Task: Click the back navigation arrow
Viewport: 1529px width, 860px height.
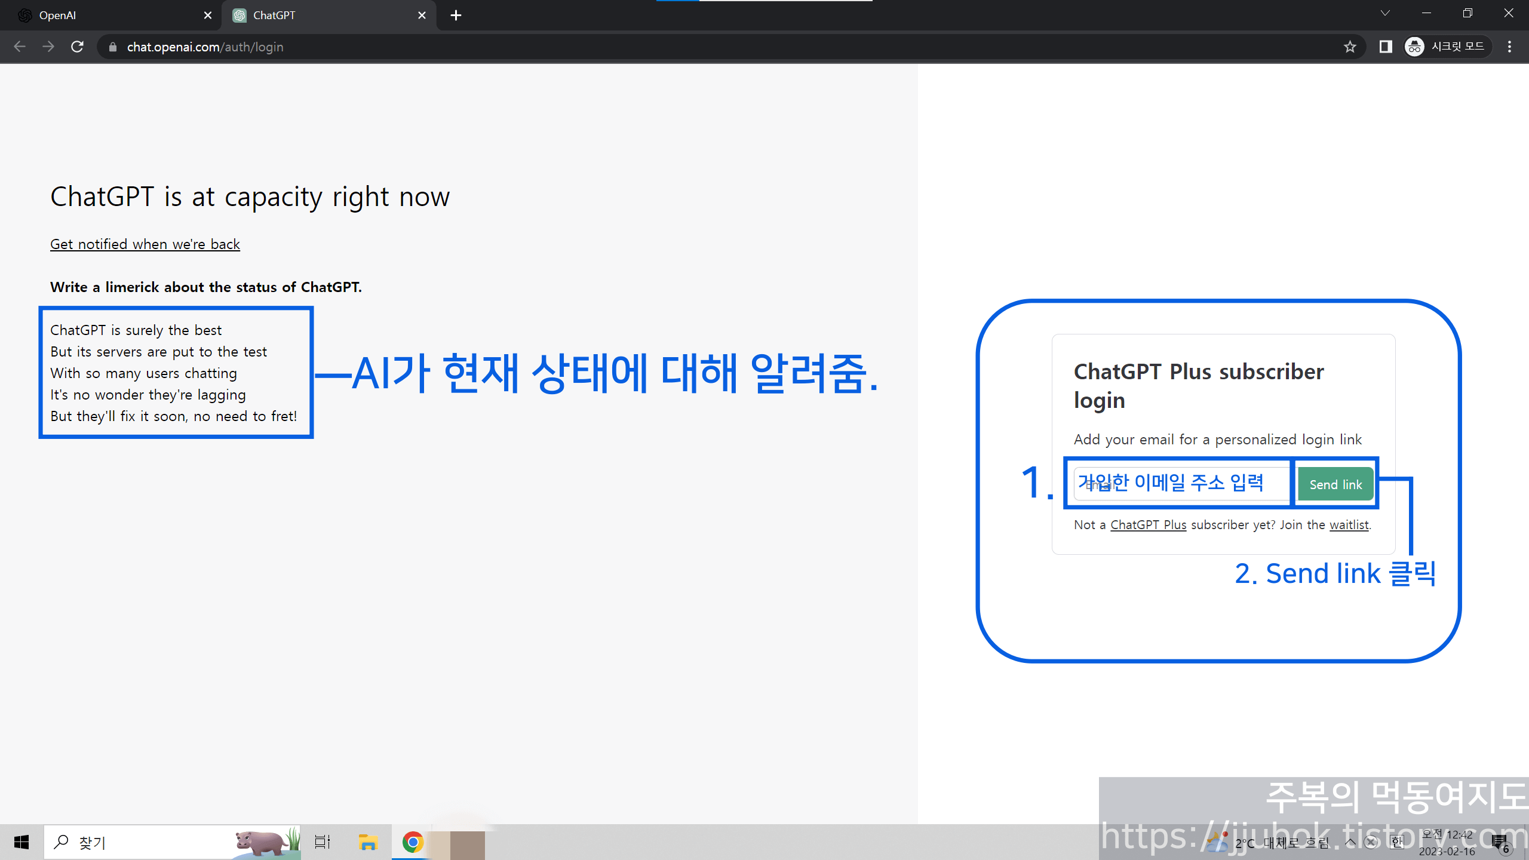Action: [x=20, y=47]
